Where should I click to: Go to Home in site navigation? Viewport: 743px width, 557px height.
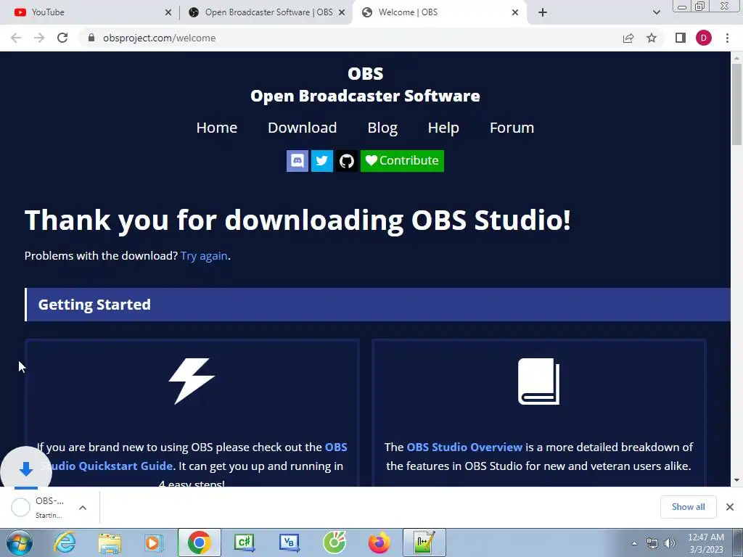coord(216,128)
